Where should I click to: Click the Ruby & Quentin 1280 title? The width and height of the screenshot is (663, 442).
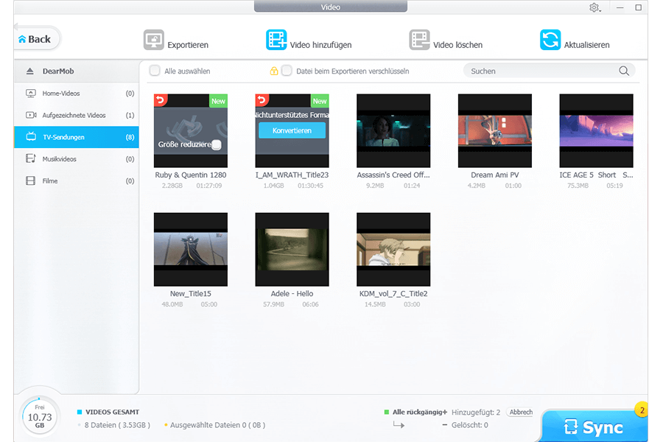coord(191,175)
